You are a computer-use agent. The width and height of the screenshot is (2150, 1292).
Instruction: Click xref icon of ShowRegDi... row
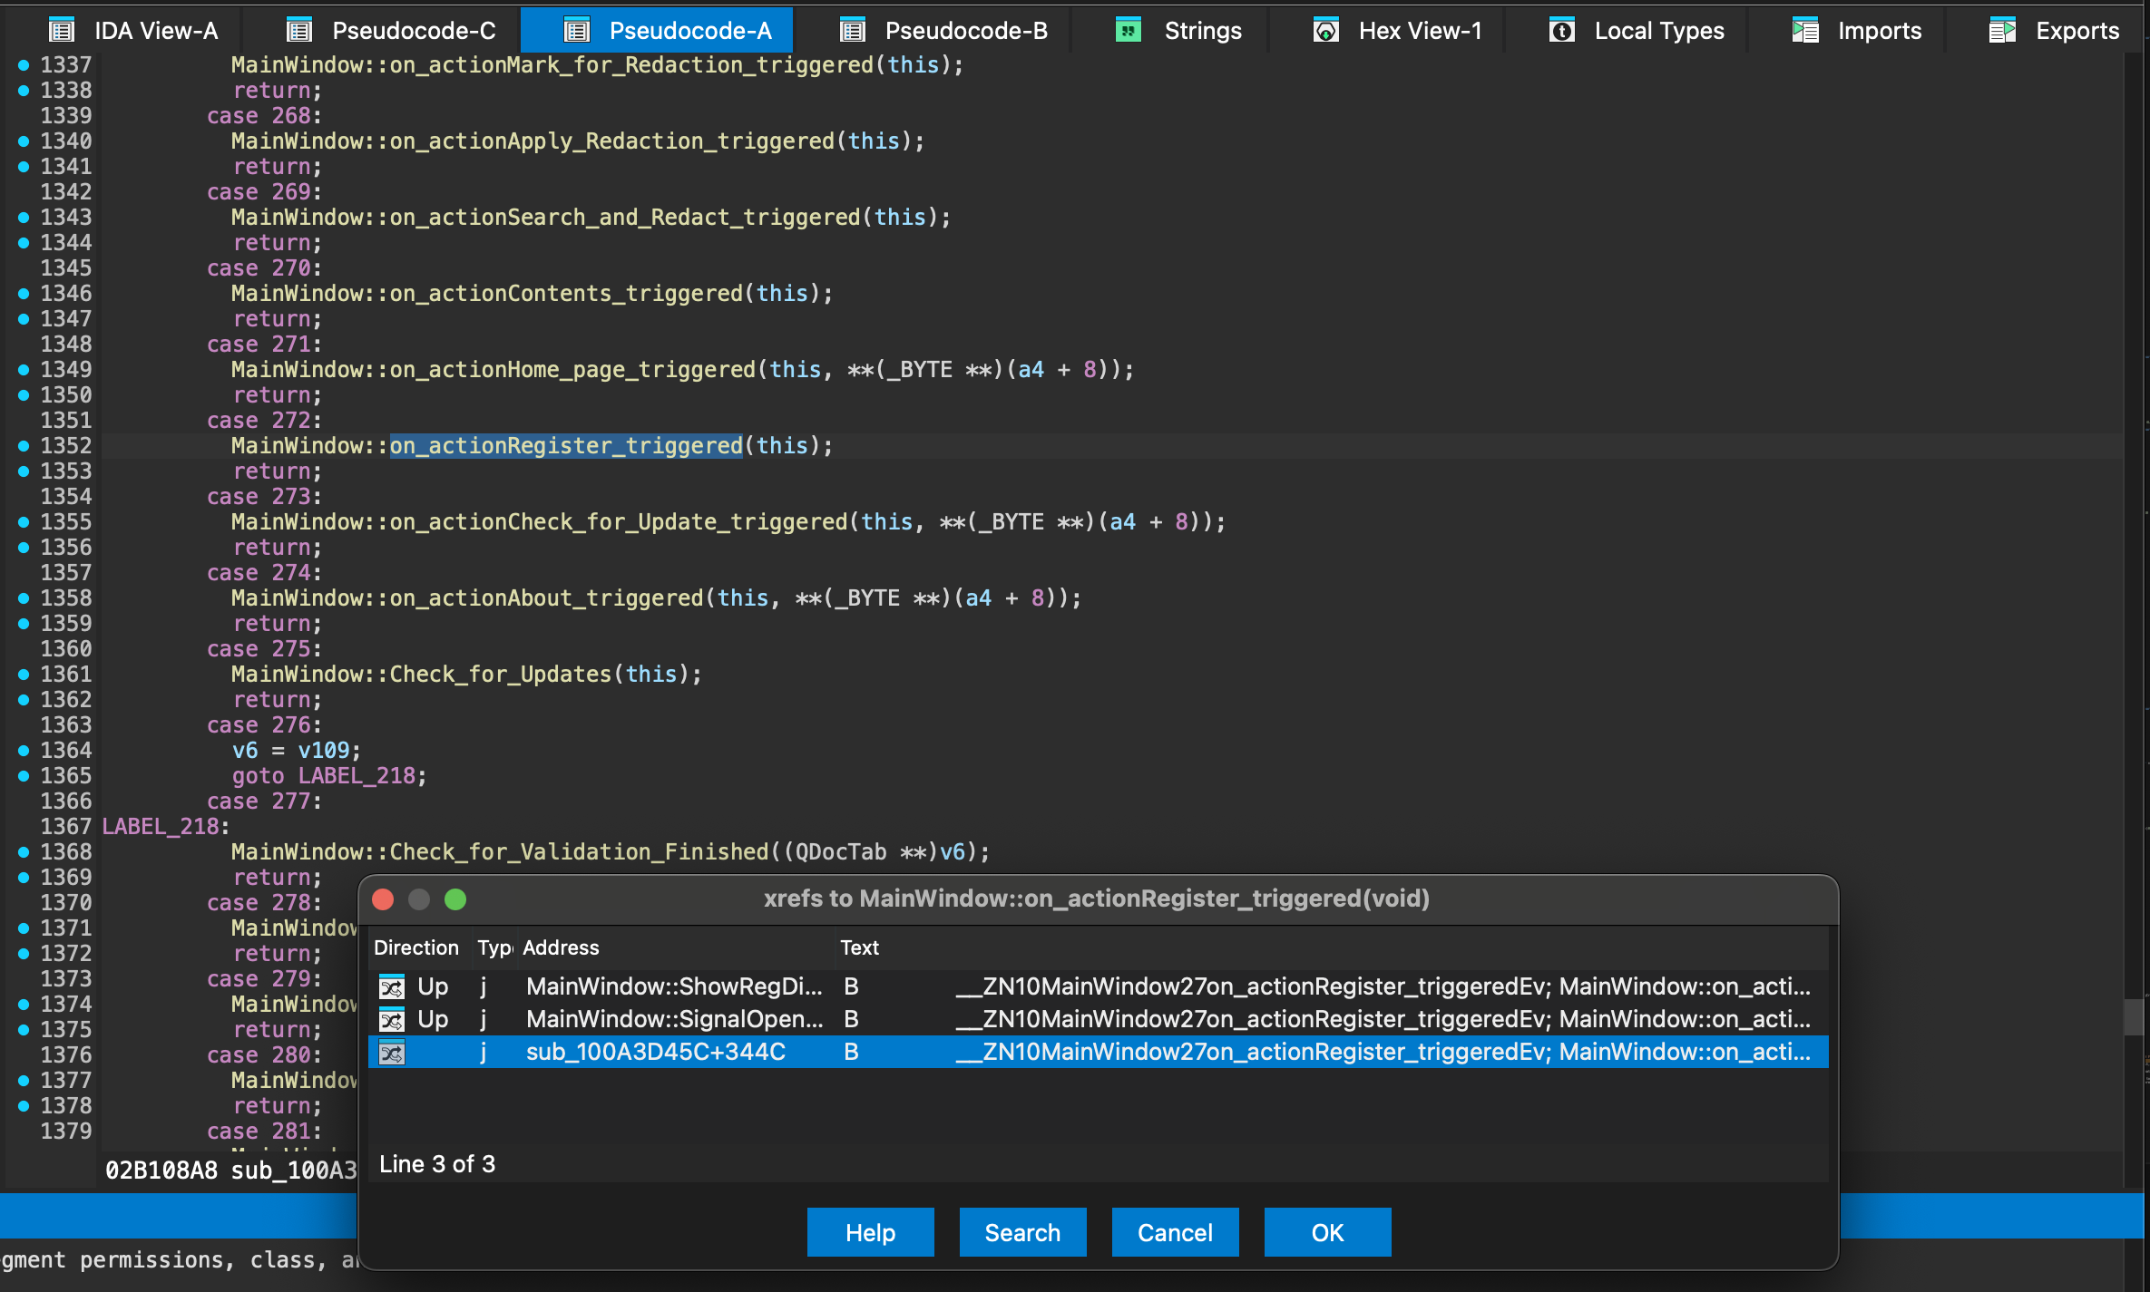(392, 986)
